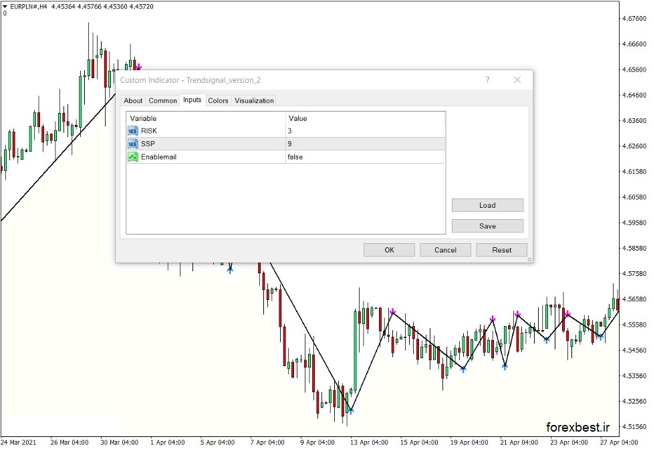
Task: Click the SSP variable integer icon
Action: click(132, 144)
